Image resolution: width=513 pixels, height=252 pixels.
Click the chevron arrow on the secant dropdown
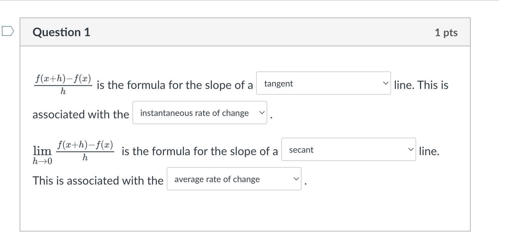click(x=411, y=150)
